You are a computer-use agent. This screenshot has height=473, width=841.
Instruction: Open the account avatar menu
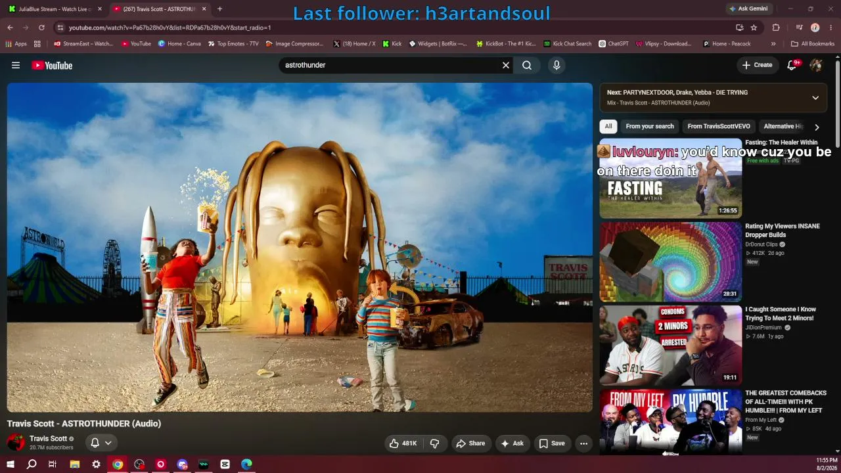[816, 65]
